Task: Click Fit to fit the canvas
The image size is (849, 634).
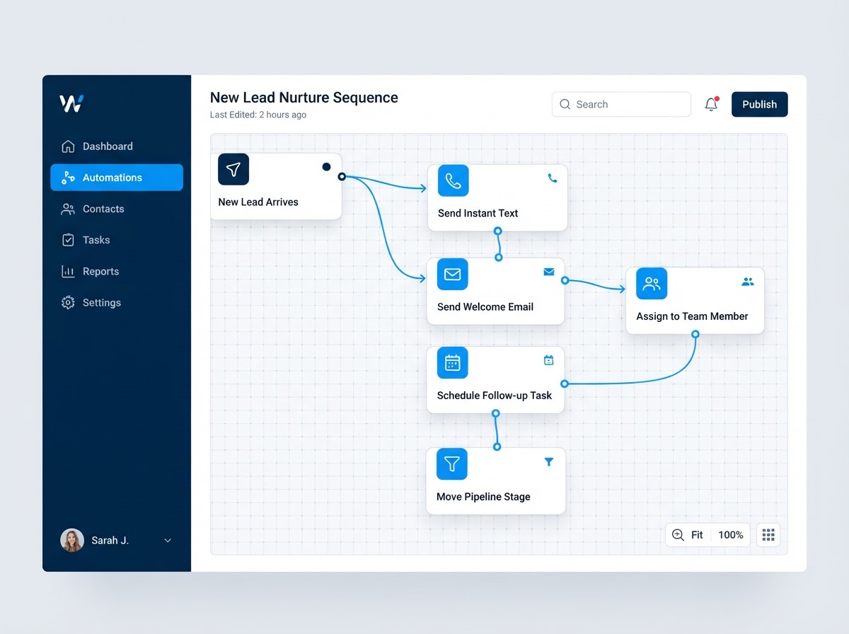Action: (x=697, y=535)
